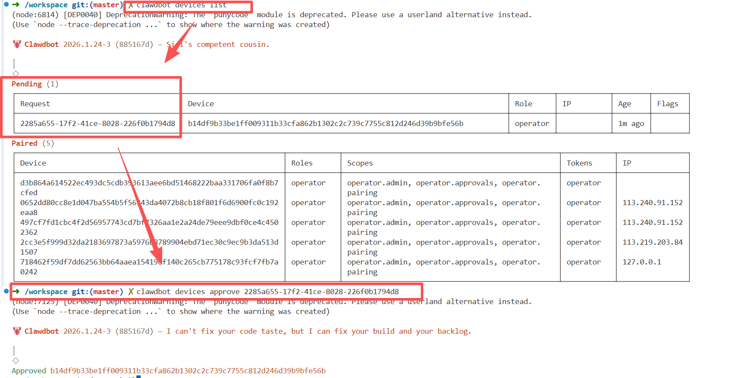
Task: Click the Device header in the Pending table
Action: pyautogui.click(x=200, y=104)
